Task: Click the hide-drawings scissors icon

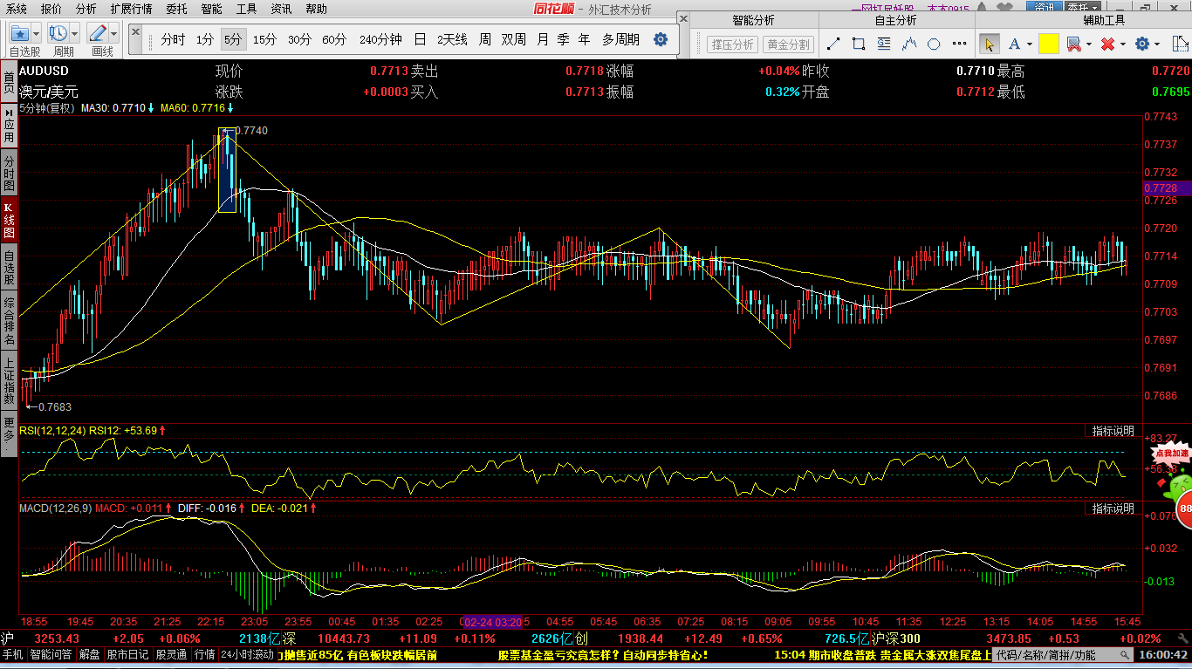Action: (x=1073, y=44)
